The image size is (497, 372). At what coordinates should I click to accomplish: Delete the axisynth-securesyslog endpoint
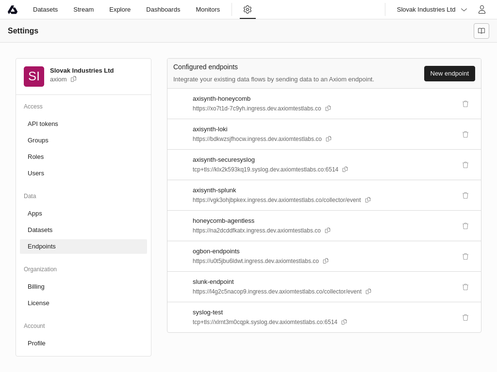click(465, 165)
